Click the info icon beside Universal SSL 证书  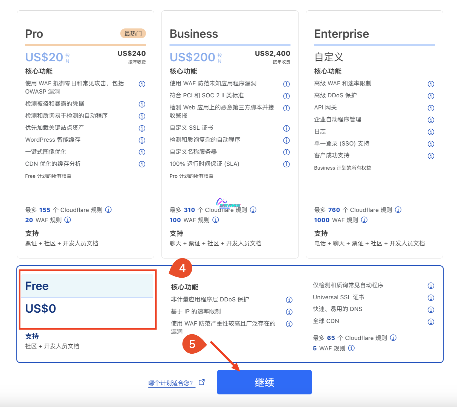(x=431, y=298)
